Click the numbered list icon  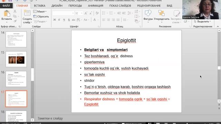point(111,13)
